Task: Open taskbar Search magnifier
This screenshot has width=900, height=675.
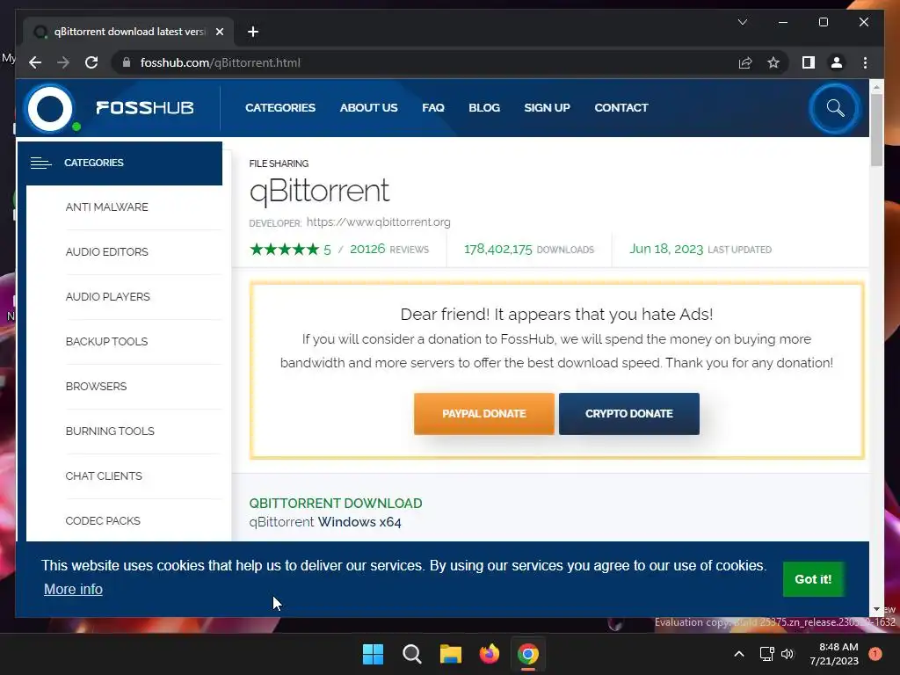Action: [x=411, y=654]
